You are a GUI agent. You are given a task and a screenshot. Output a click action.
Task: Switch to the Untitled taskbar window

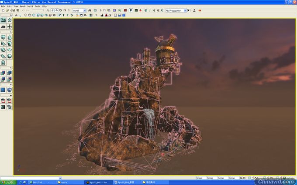[42, 182]
